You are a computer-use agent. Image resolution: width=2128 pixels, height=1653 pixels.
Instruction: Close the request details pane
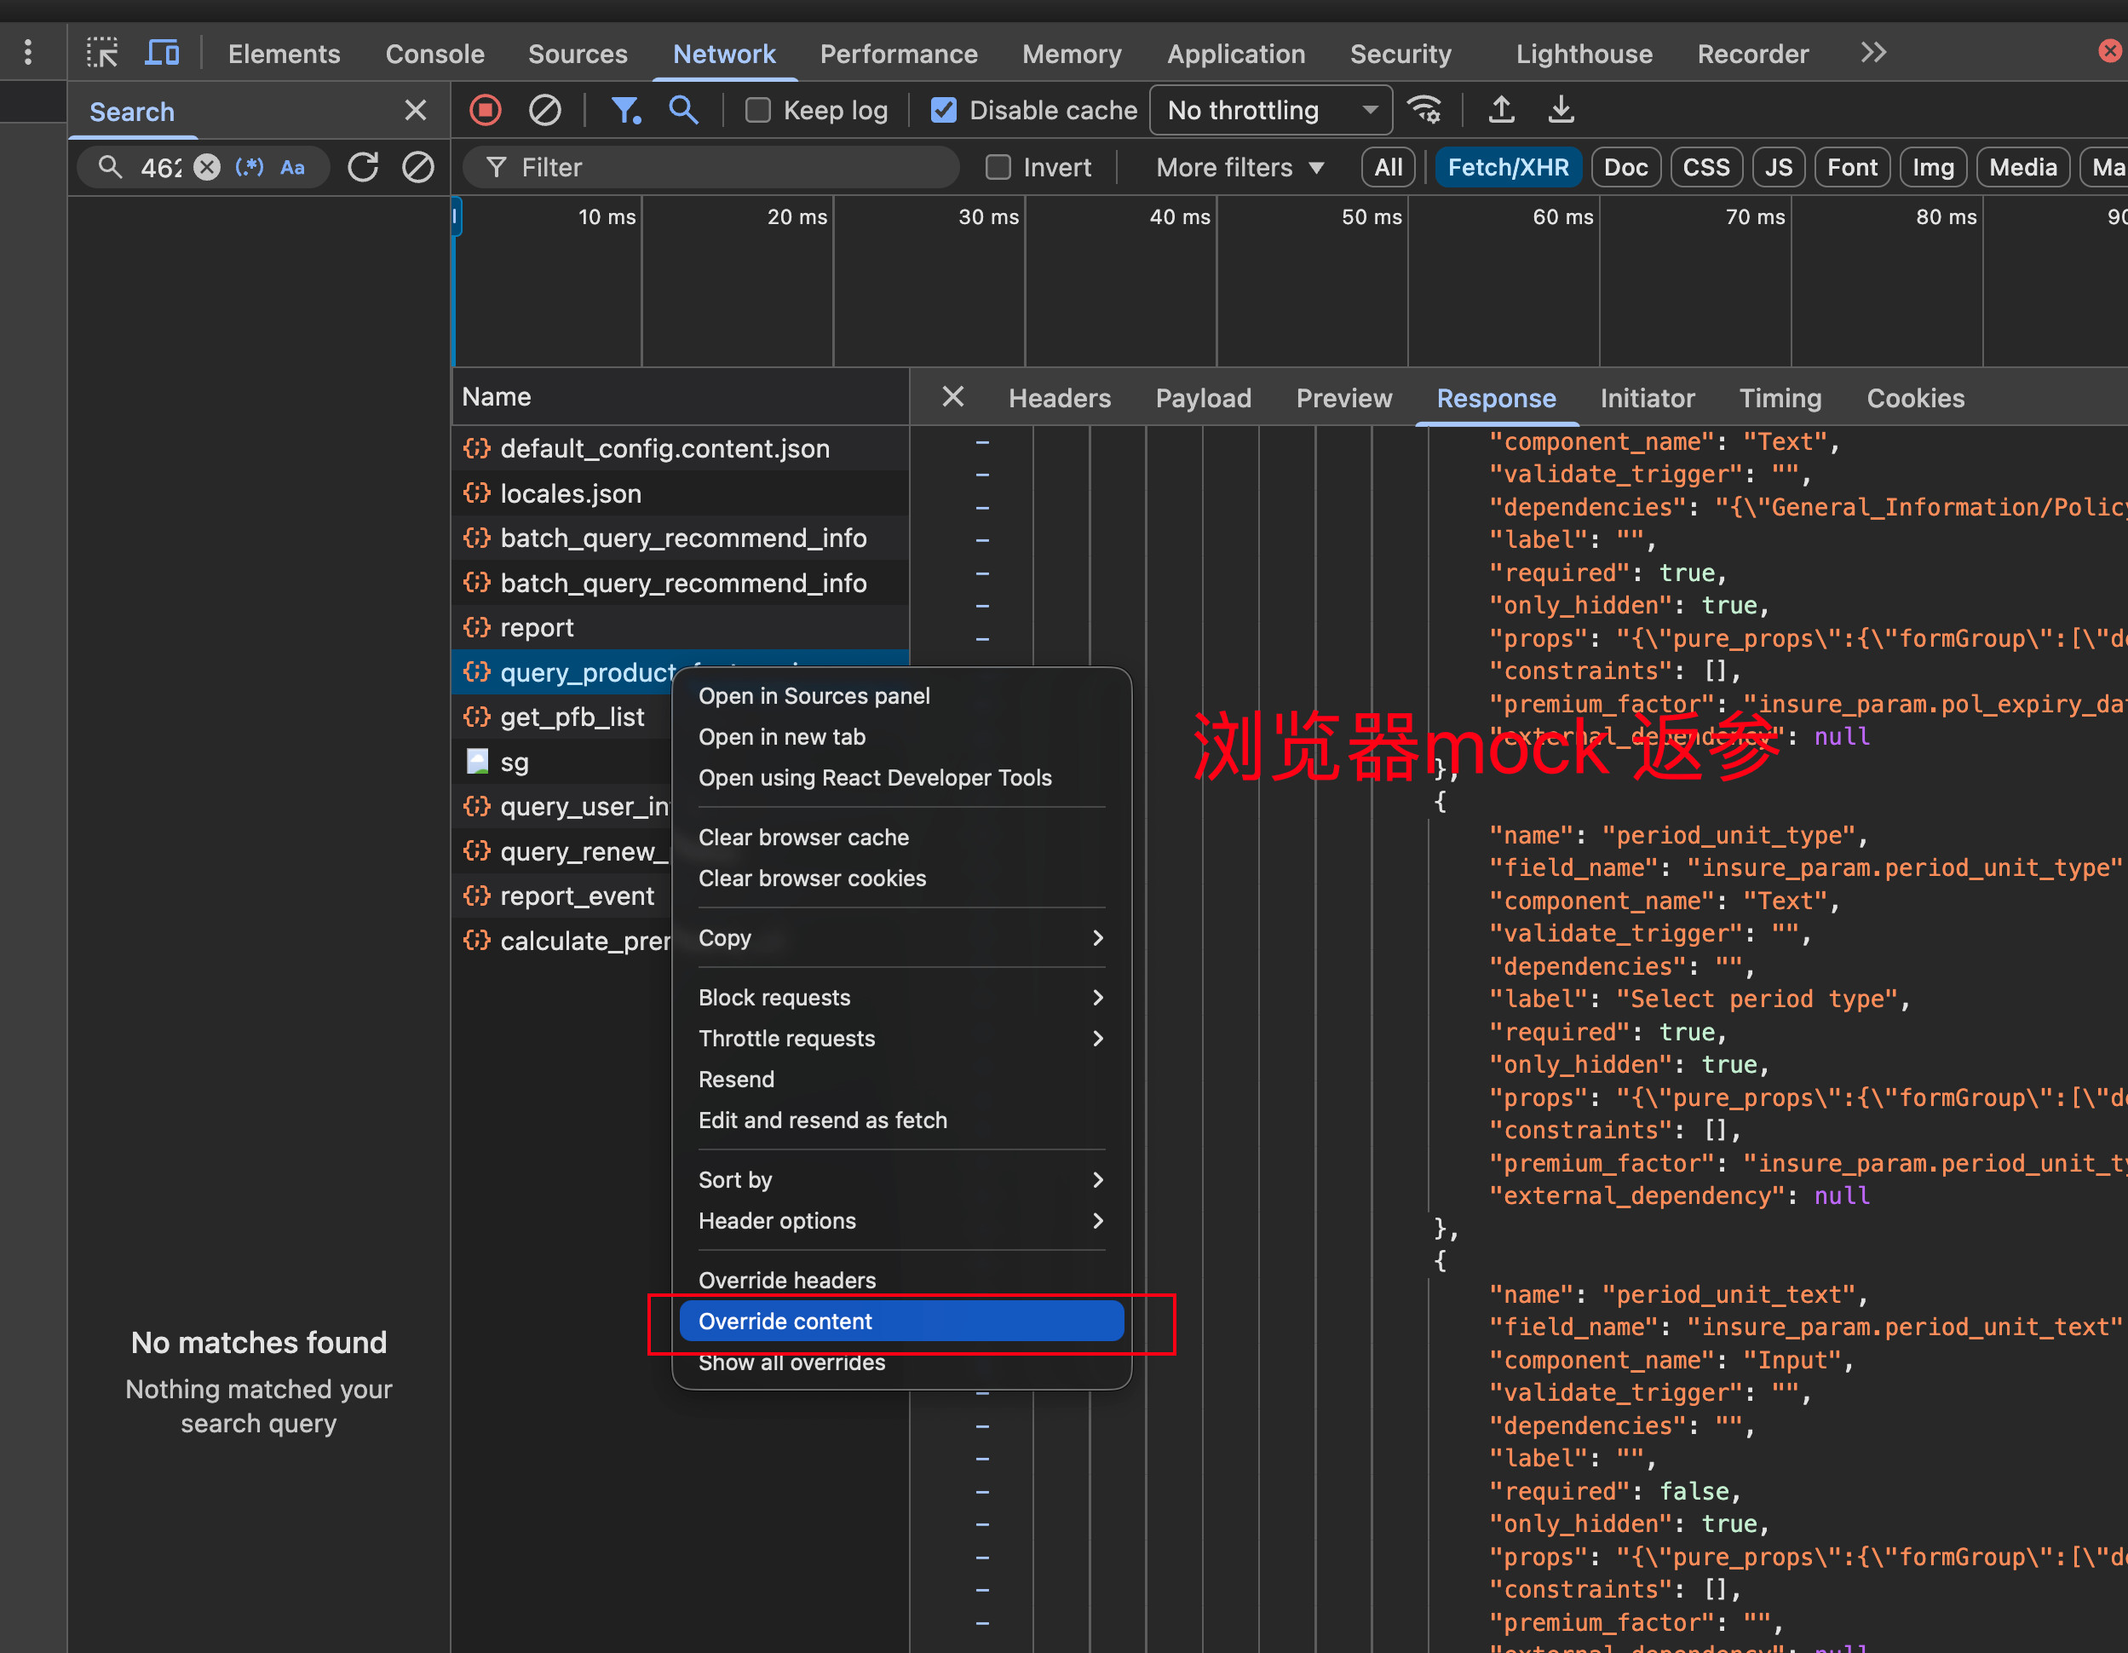click(953, 397)
